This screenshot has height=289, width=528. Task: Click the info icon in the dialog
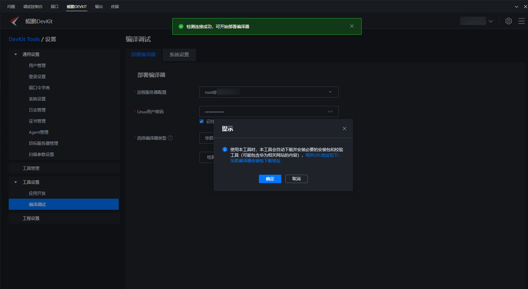(225, 149)
